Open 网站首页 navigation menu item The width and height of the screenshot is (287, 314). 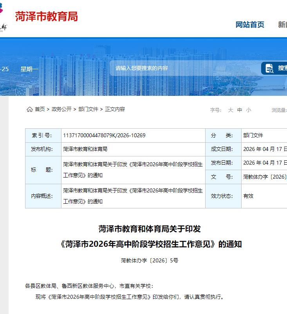[250, 25]
